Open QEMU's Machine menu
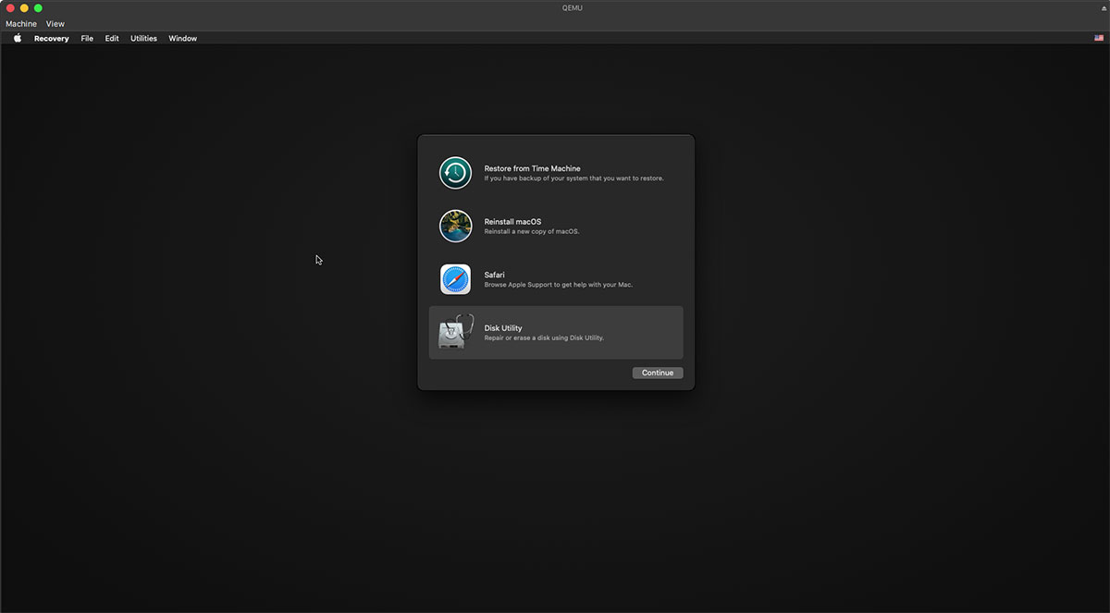The height and width of the screenshot is (613, 1110). tap(21, 24)
